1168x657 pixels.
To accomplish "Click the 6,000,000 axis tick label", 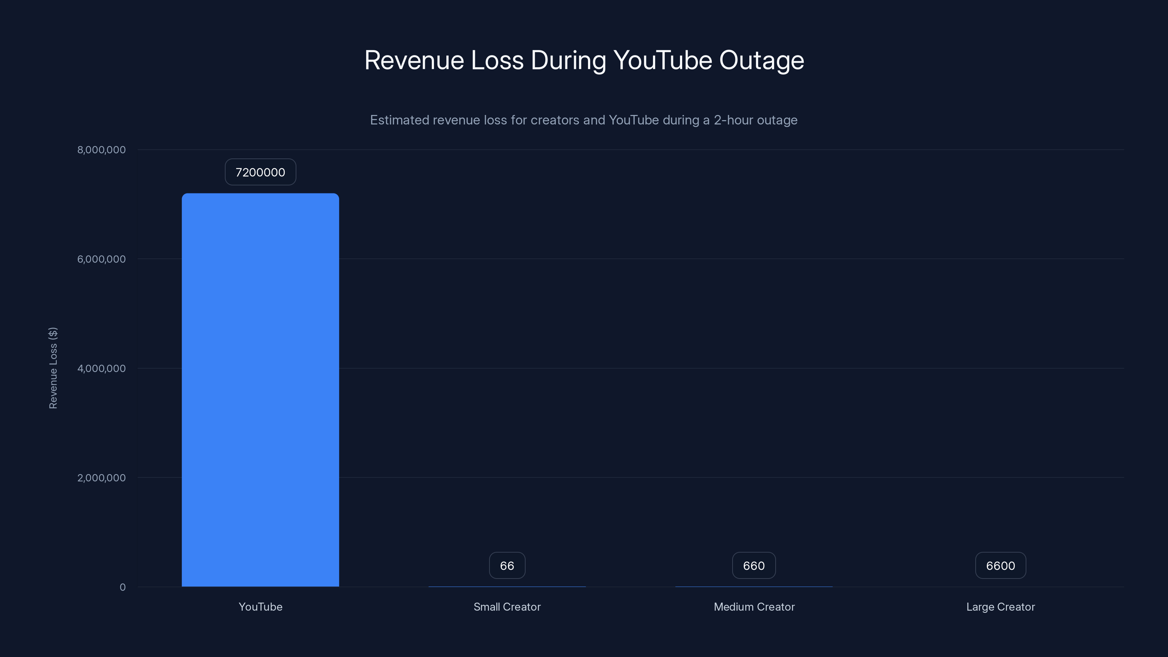I will (101, 259).
